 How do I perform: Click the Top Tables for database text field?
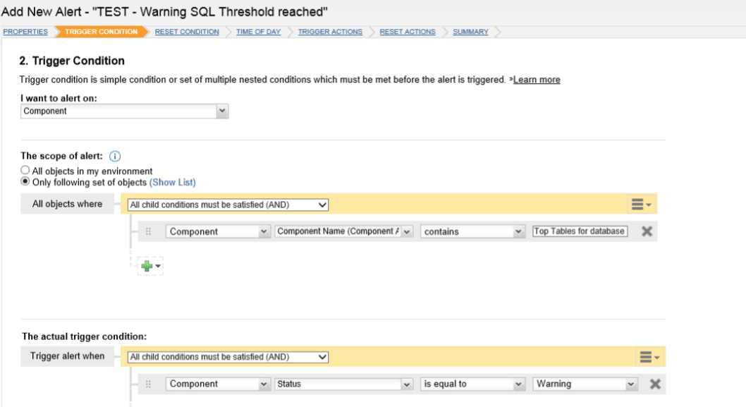pos(580,231)
